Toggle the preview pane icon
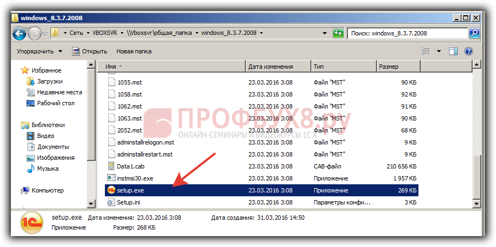 pyautogui.click(x=453, y=51)
